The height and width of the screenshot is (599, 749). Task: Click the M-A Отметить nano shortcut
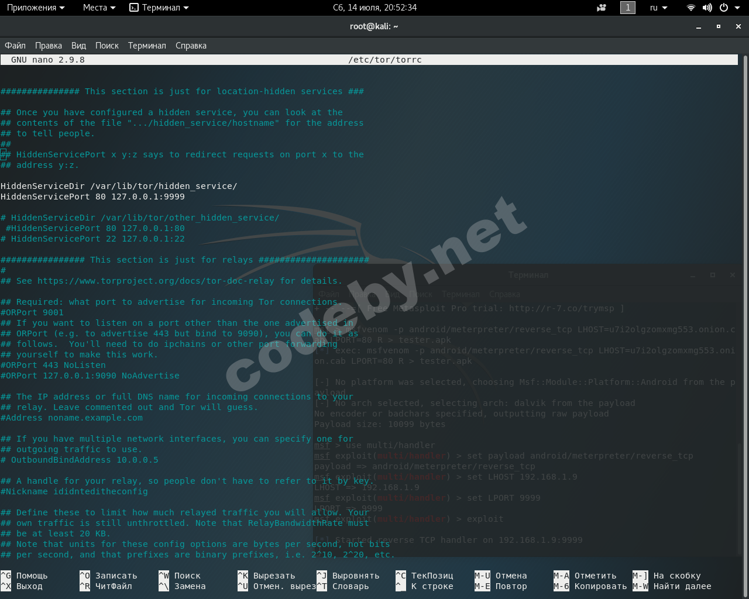585,576
